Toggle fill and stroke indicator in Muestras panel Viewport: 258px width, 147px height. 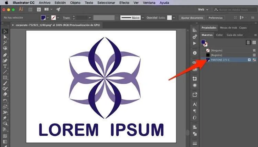click(204, 43)
